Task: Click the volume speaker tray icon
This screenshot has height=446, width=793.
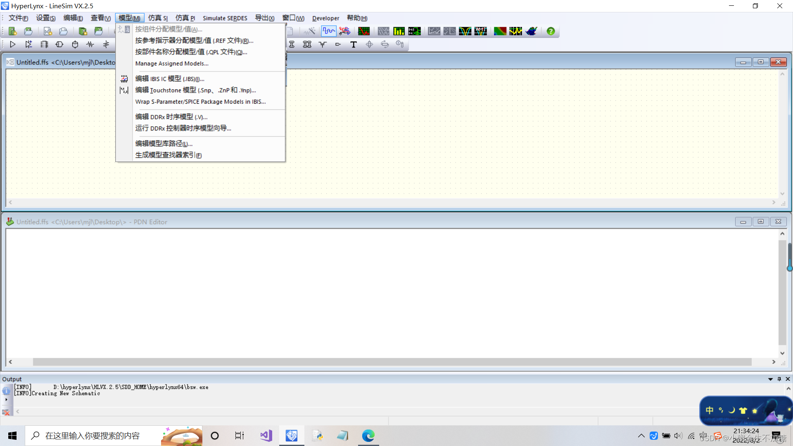Action: point(678,436)
